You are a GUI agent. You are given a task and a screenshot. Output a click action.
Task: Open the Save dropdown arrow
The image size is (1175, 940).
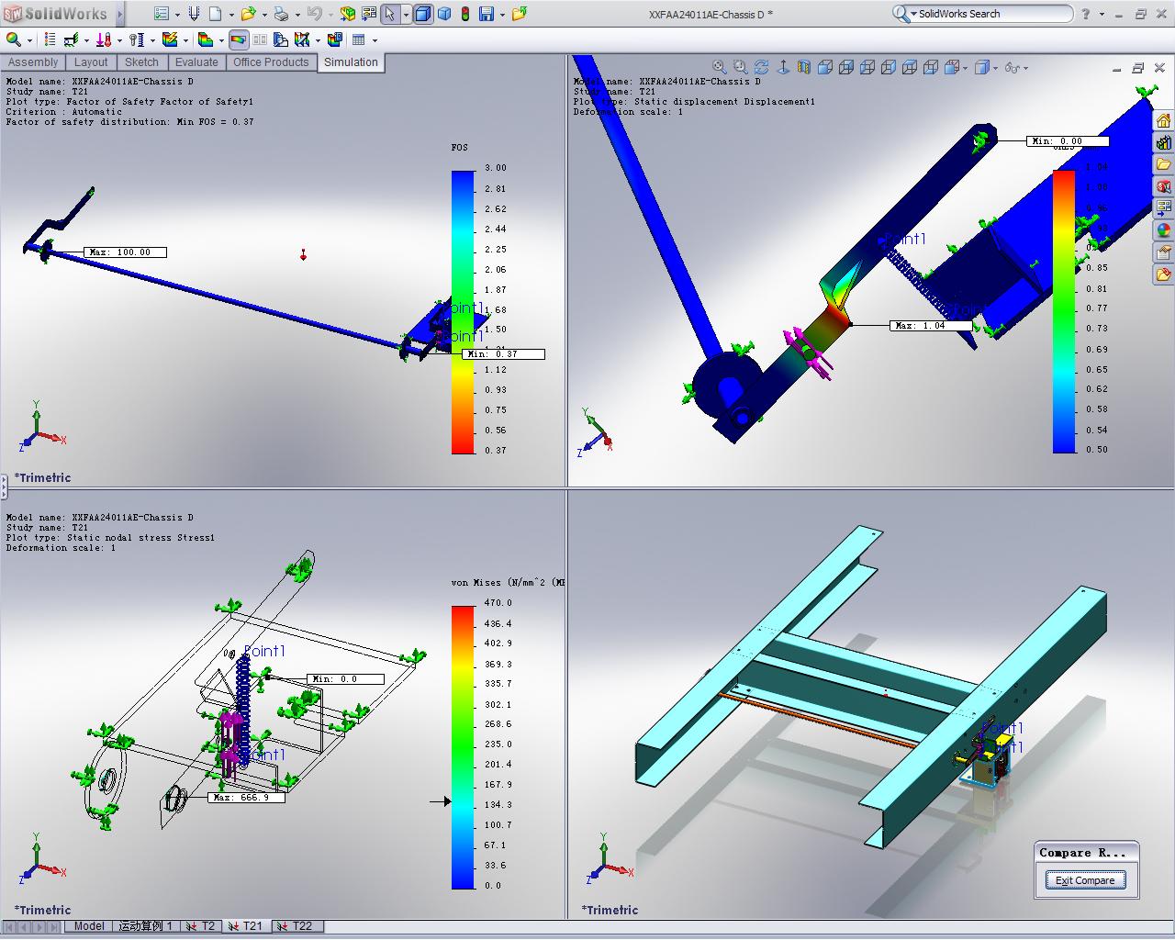point(501,15)
